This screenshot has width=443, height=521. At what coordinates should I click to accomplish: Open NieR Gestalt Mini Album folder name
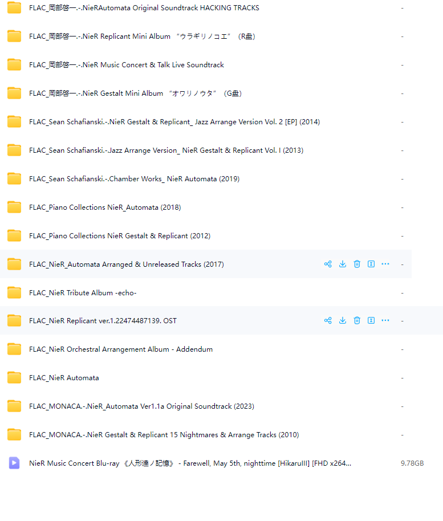(135, 93)
